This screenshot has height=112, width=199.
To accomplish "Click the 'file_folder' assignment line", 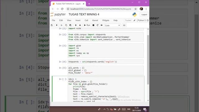I will [81, 73].
